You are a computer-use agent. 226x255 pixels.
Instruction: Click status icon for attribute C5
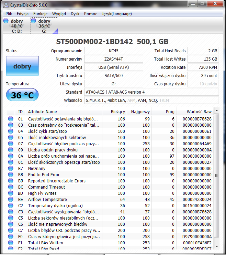pos(11,218)
